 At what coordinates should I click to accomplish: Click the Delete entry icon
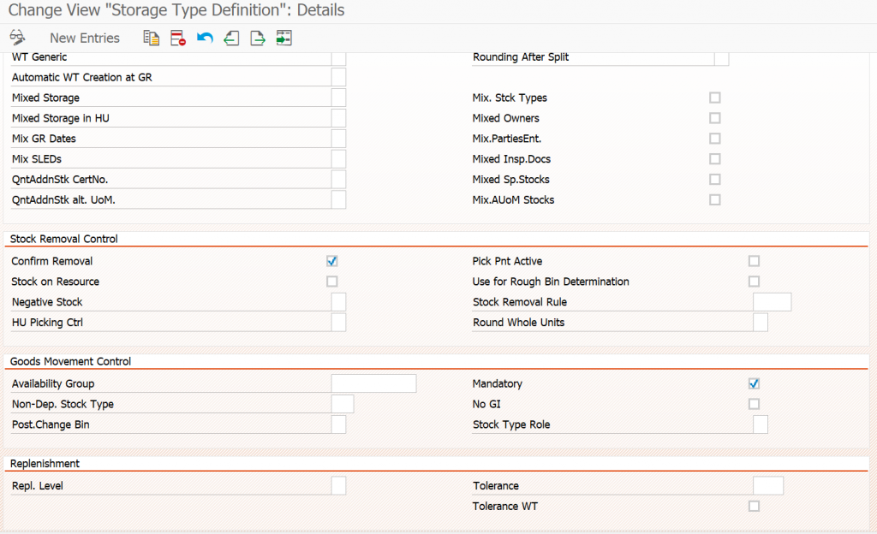click(178, 38)
